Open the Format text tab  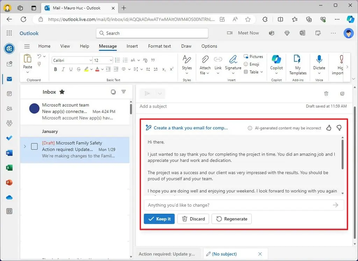click(x=159, y=46)
